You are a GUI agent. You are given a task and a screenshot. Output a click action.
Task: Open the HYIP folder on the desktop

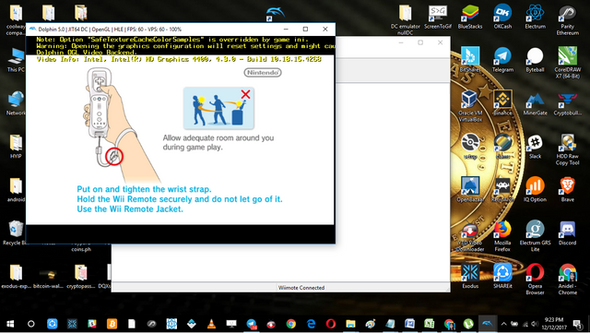(x=16, y=146)
